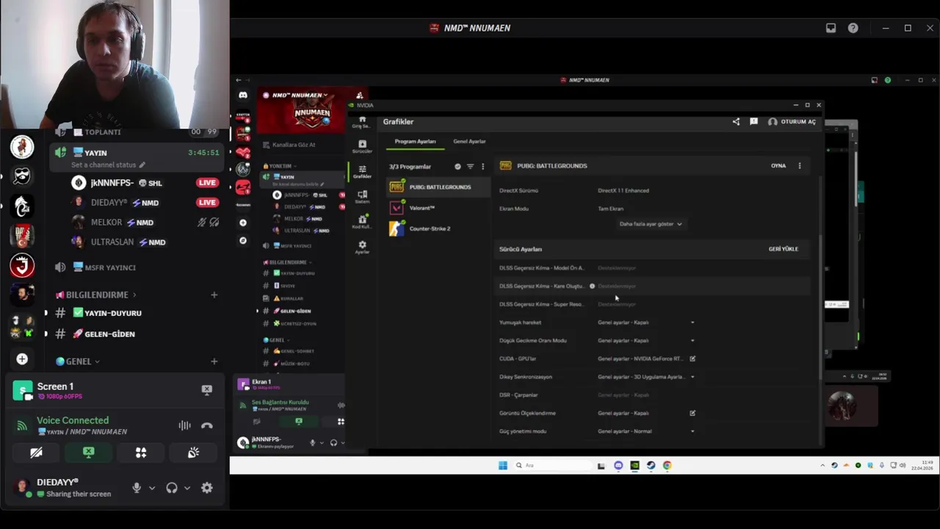This screenshot has width=940, height=529.
Task: Click 'Set a channel status' edit link
Action: click(108, 165)
